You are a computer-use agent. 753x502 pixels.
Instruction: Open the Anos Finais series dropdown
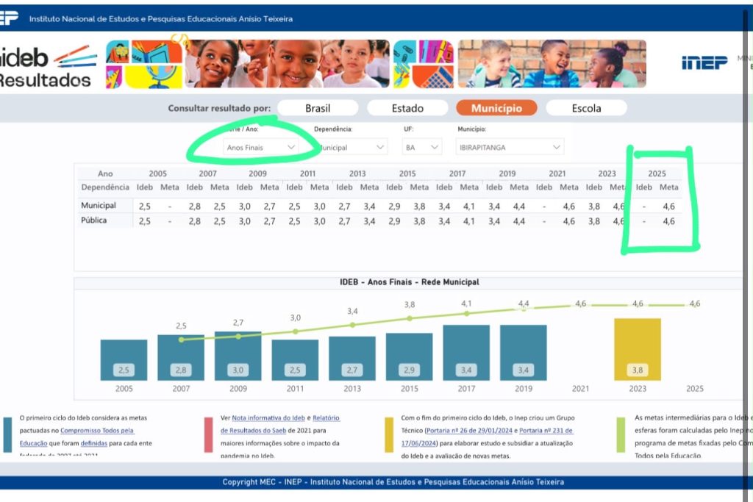(261, 147)
